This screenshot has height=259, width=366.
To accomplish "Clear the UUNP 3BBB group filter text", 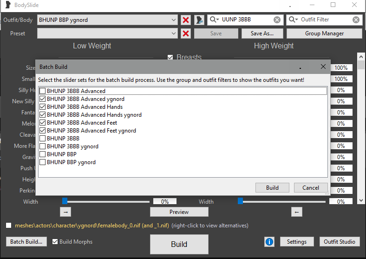I will point(277,20).
